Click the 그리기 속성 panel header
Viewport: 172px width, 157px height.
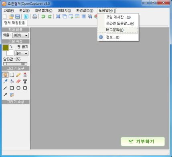coord(16,102)
